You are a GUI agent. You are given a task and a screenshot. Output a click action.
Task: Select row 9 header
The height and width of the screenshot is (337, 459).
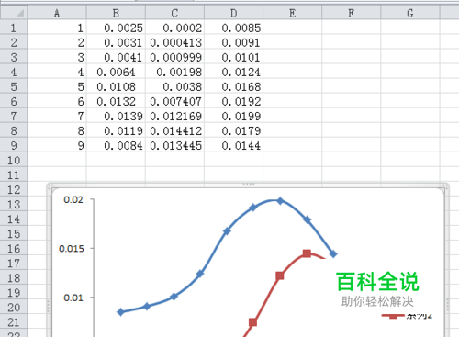[x=14, y=145]
